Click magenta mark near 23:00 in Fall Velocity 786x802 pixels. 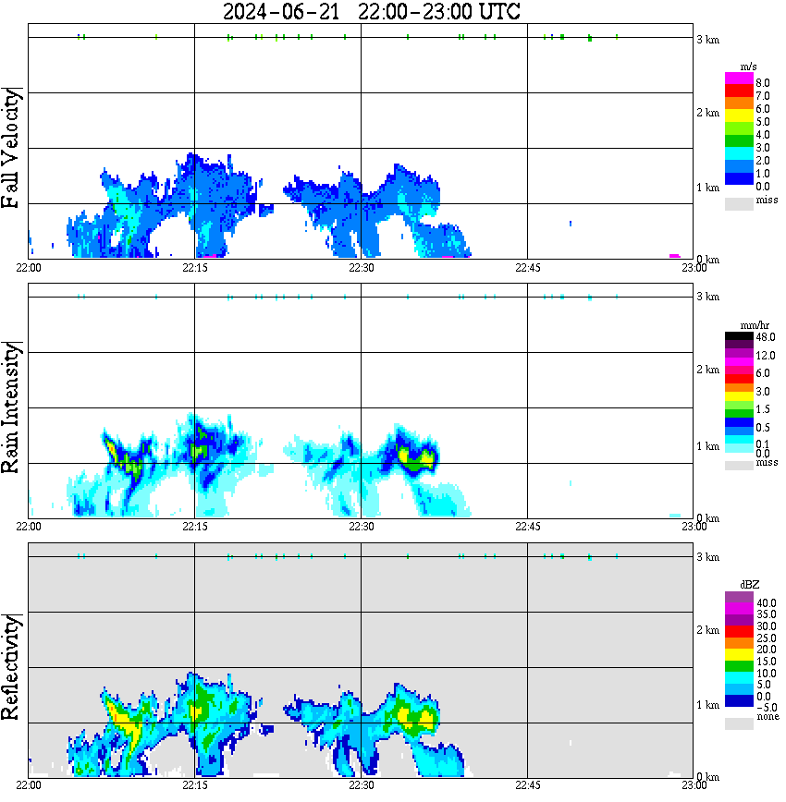pos(675,256)
